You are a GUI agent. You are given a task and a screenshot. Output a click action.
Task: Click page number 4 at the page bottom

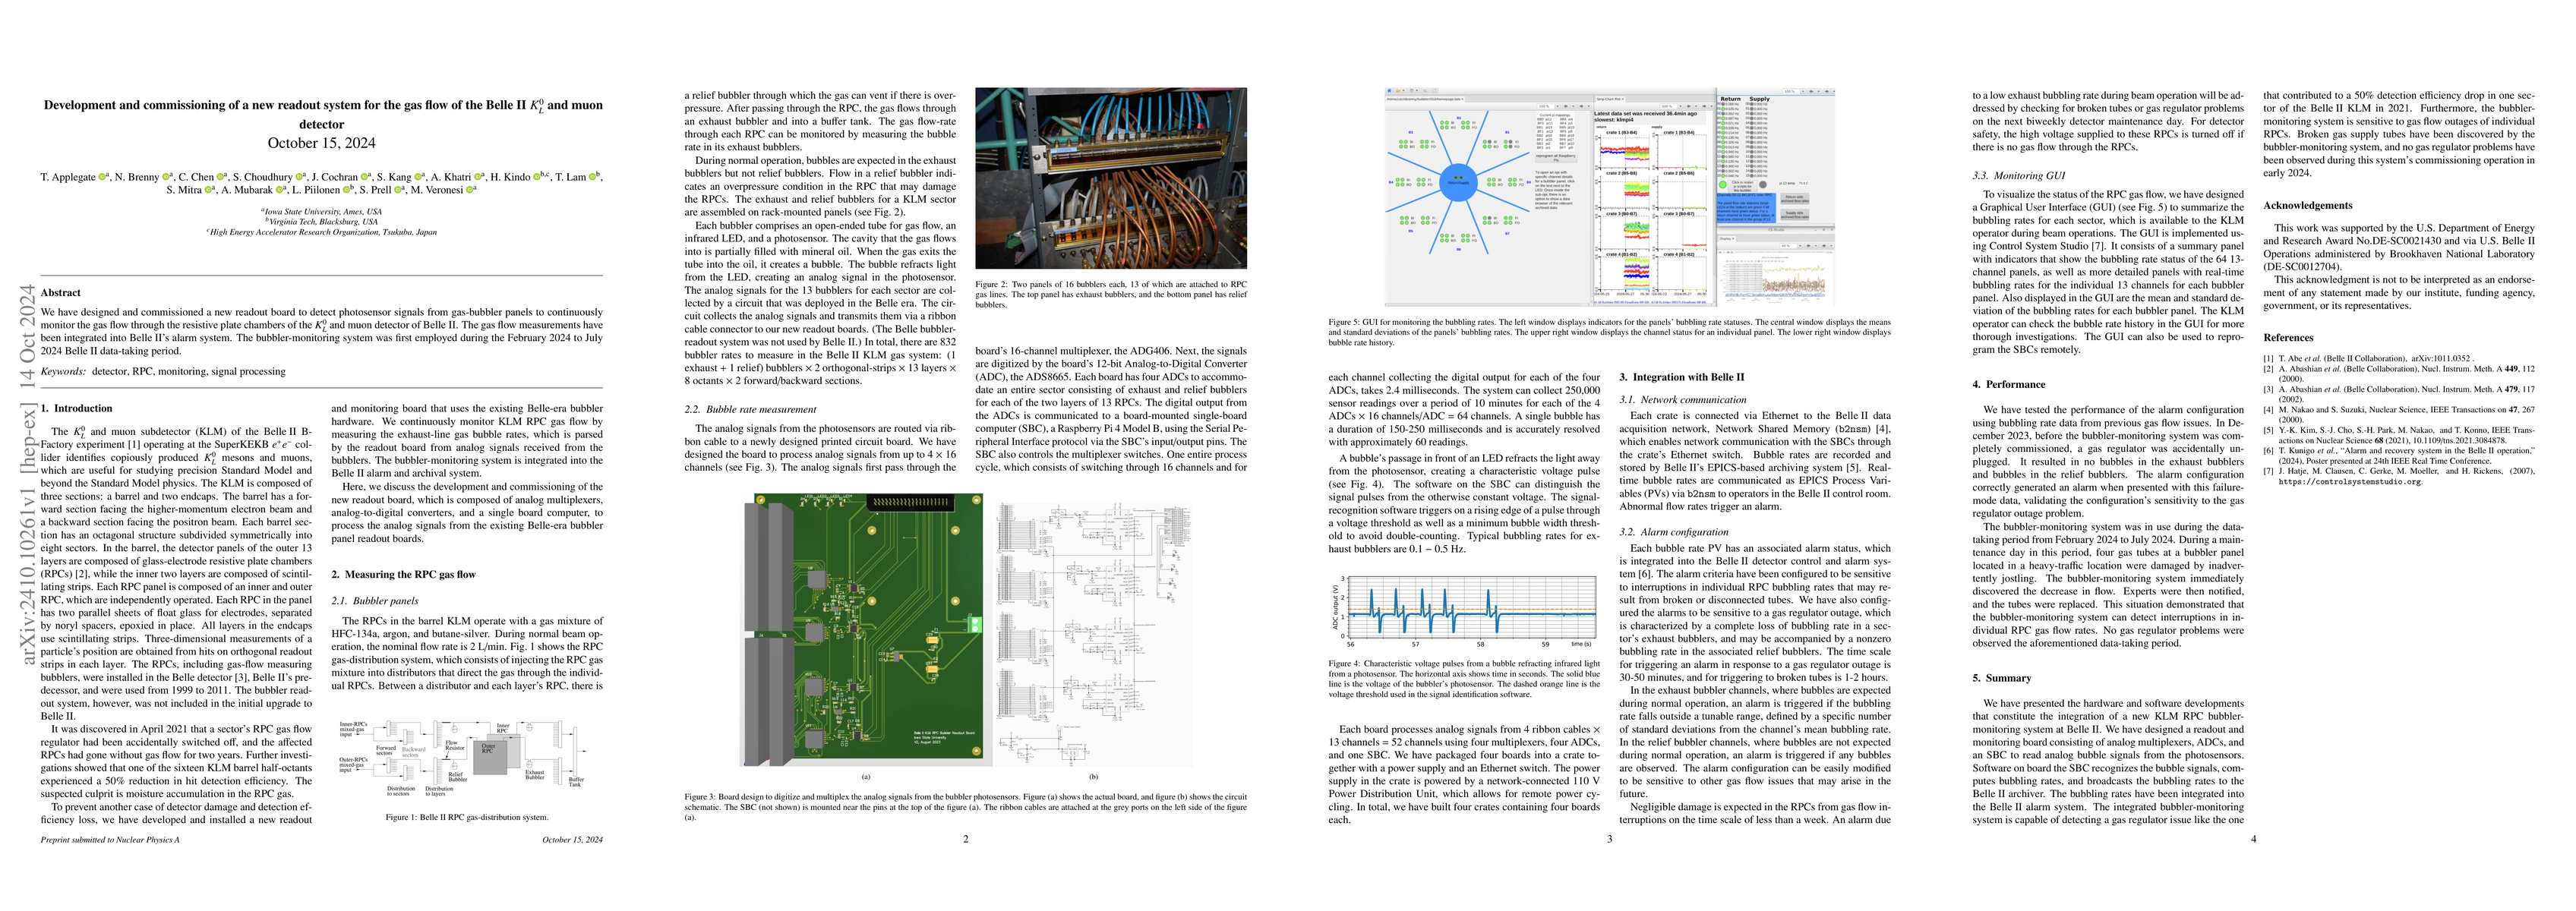(x=2254, y=840)
